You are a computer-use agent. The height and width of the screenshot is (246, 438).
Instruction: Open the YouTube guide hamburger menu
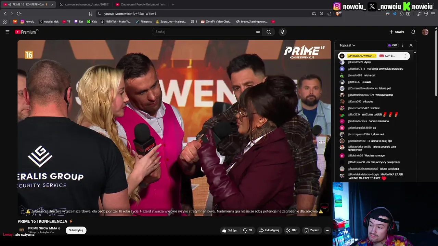click(x=7, y=32)
